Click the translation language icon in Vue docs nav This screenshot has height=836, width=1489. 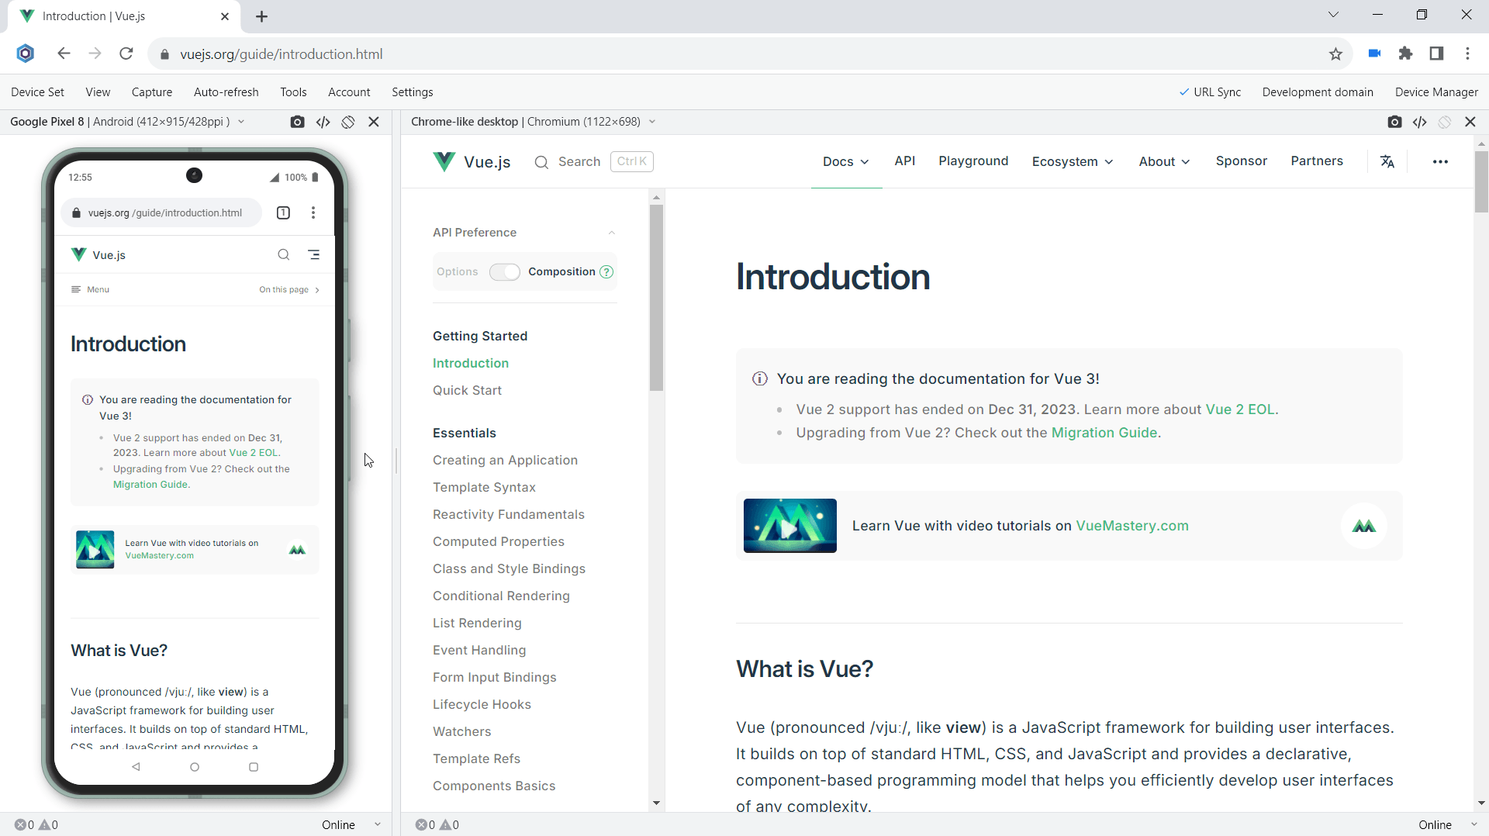1387,161
